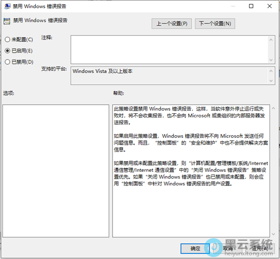Click the policy setting icon beside heading

point(7,21)
